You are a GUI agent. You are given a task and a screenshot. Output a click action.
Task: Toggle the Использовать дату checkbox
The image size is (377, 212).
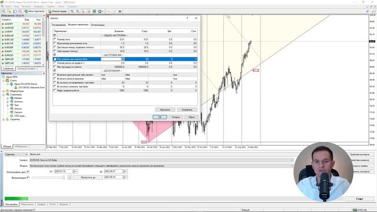click(x=28, y=172)
